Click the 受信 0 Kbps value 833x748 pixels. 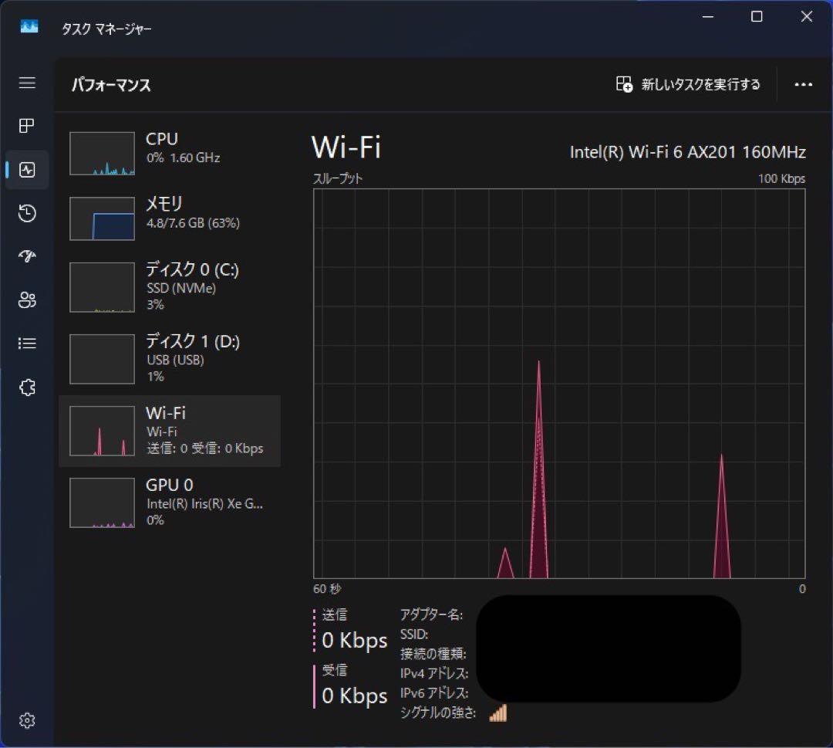355,695
